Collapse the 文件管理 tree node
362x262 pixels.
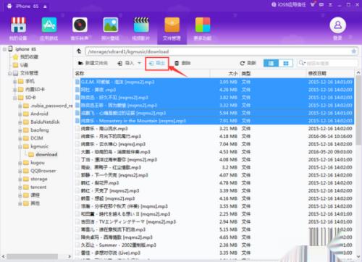(9, 73)
